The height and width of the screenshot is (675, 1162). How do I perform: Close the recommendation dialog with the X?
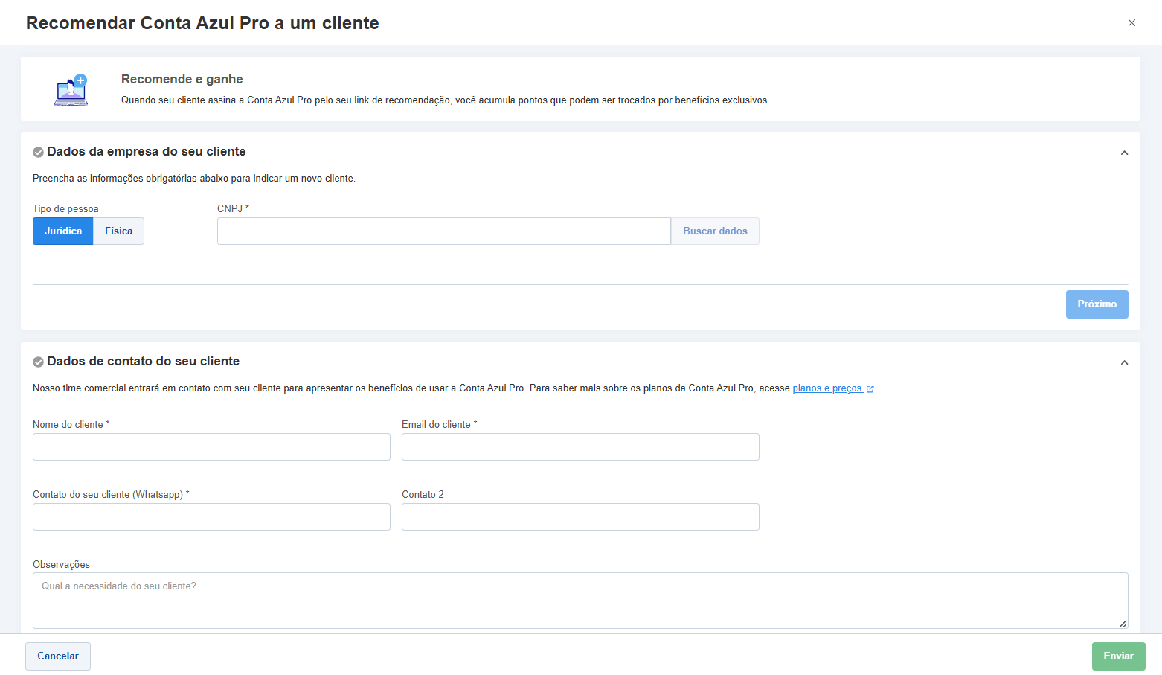[1131, 23]
